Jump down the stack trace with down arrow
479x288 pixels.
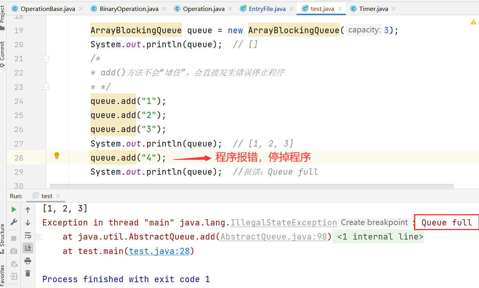click(x=28, y=223)
